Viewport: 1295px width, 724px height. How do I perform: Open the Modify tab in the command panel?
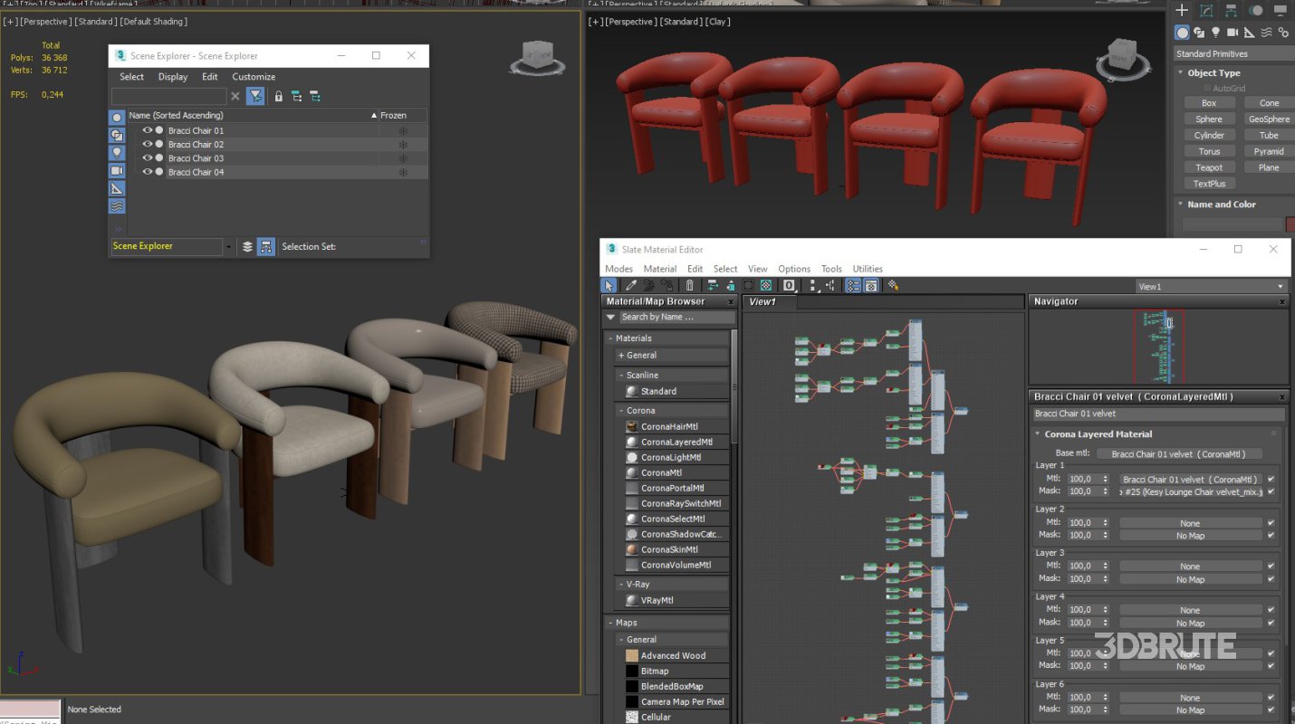[1206, 11]
